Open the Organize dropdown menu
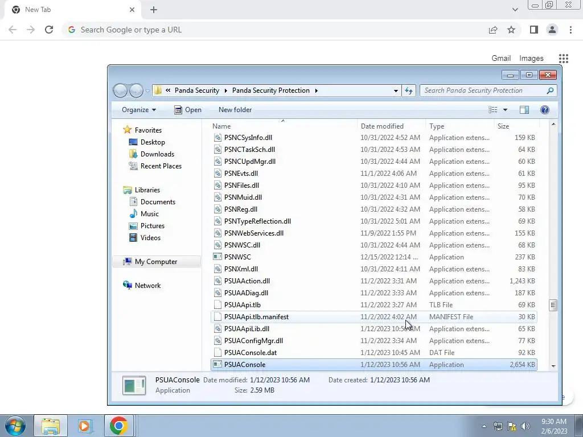The width and height of the screenshot is (583, 437). 139,110
